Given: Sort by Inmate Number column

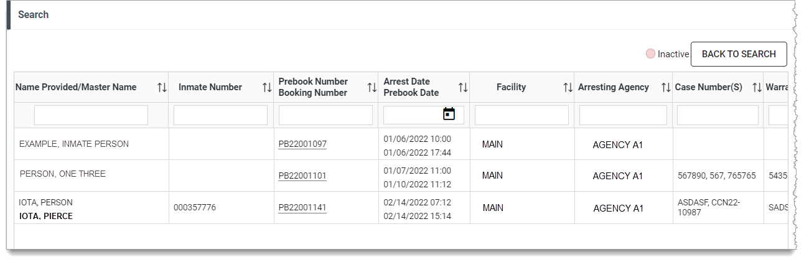Looking at the screenshot, I should [267, 88].
